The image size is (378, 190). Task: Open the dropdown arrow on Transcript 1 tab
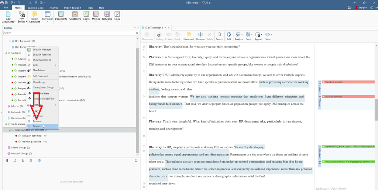(165, 28)
